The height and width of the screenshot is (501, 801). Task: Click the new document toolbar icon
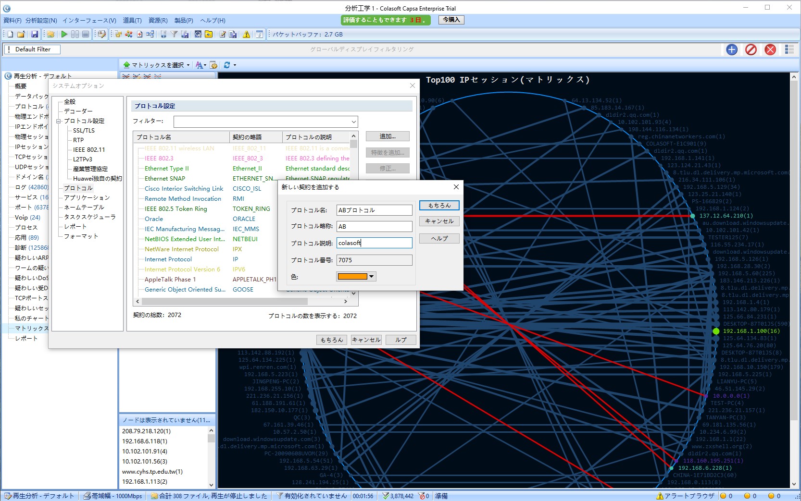(x=10, y=34)
